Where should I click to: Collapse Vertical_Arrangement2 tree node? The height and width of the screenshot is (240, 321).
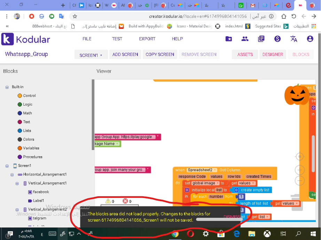click(x=17, y=210)
